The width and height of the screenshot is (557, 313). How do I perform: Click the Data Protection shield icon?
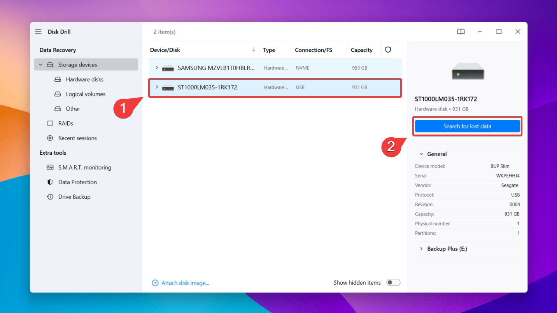click(50, 182)
